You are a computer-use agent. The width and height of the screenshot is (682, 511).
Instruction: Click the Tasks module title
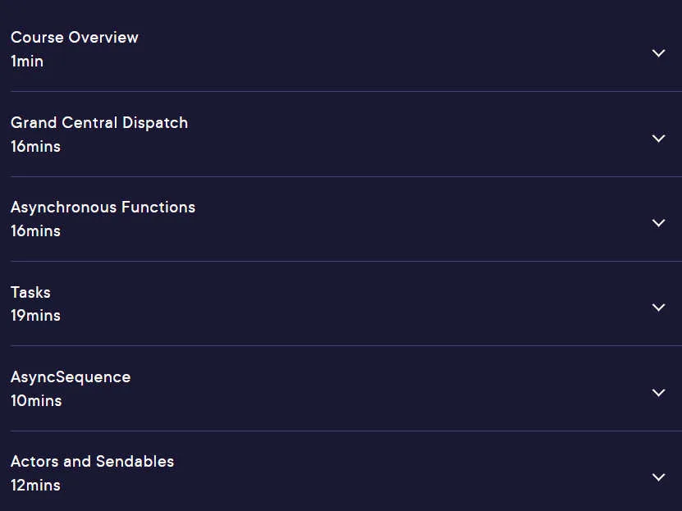point(30,293)
